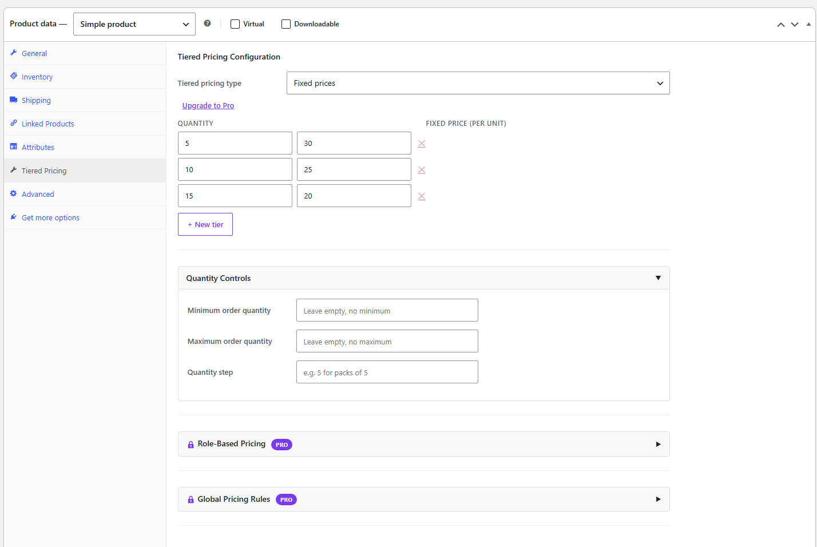Screen dimensions: 817x547
Task: Open the Tiered pricing type dropdown
Action: (x=478, y=83)
